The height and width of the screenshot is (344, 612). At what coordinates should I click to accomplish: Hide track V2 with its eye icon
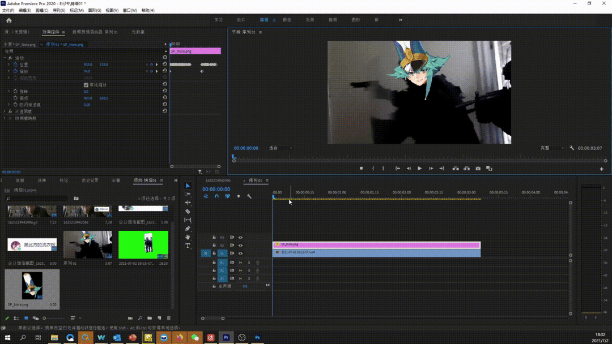pos(240,246)
